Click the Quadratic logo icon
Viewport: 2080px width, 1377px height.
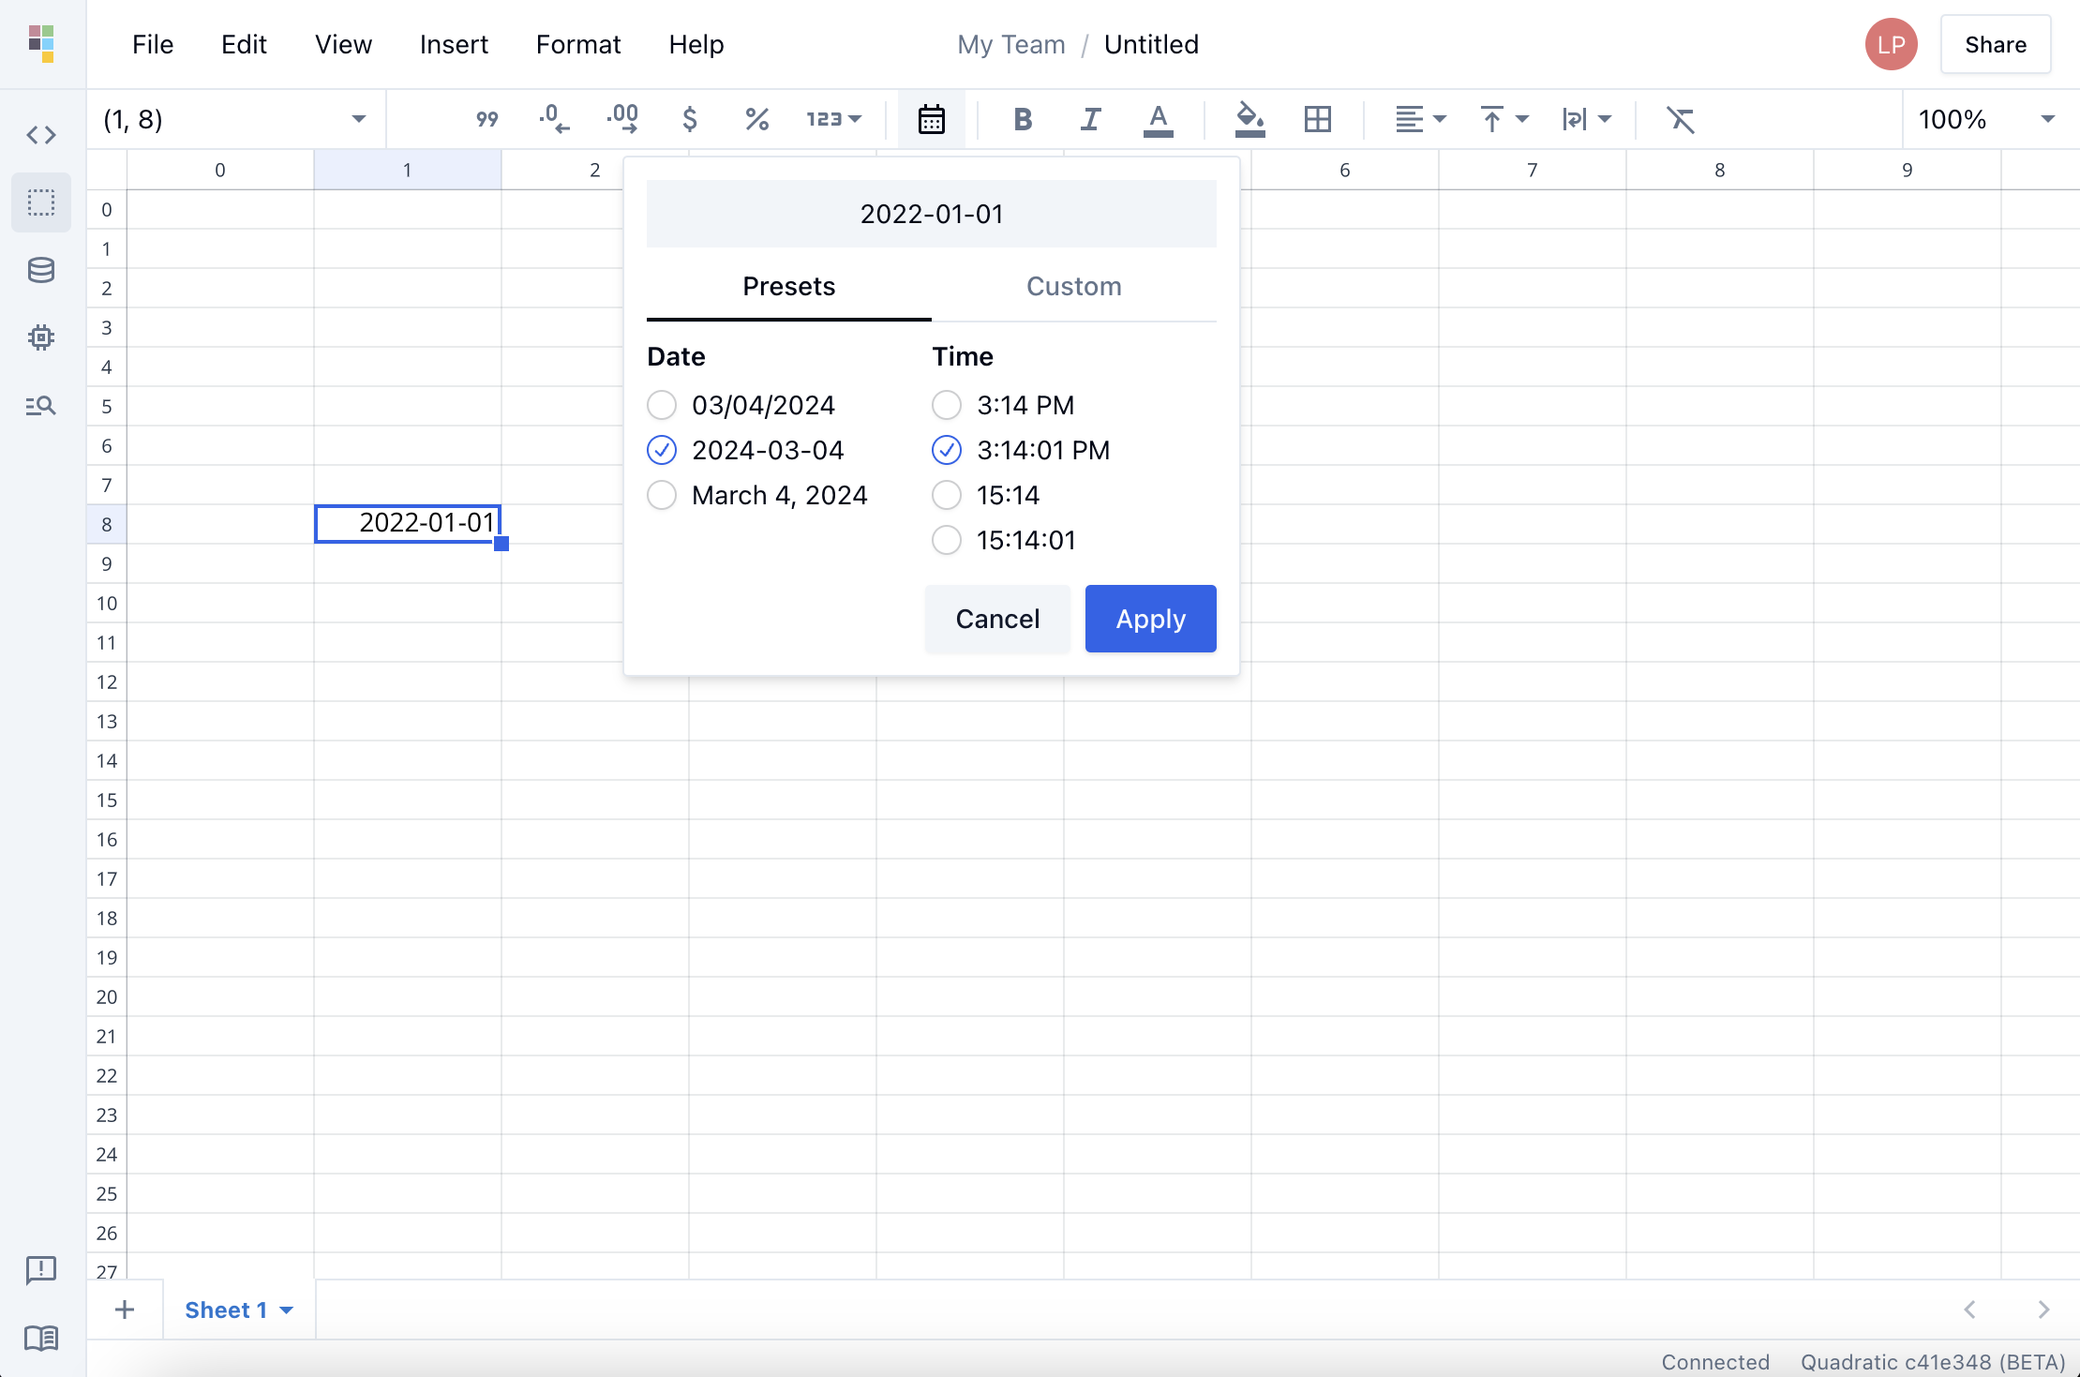point(41,44)
